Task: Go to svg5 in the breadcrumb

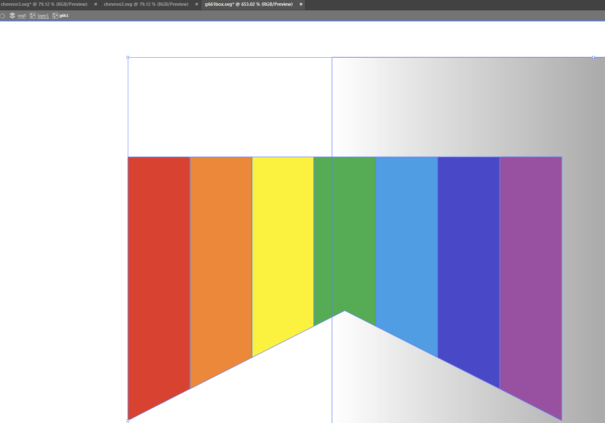Action: coord(22,16)
